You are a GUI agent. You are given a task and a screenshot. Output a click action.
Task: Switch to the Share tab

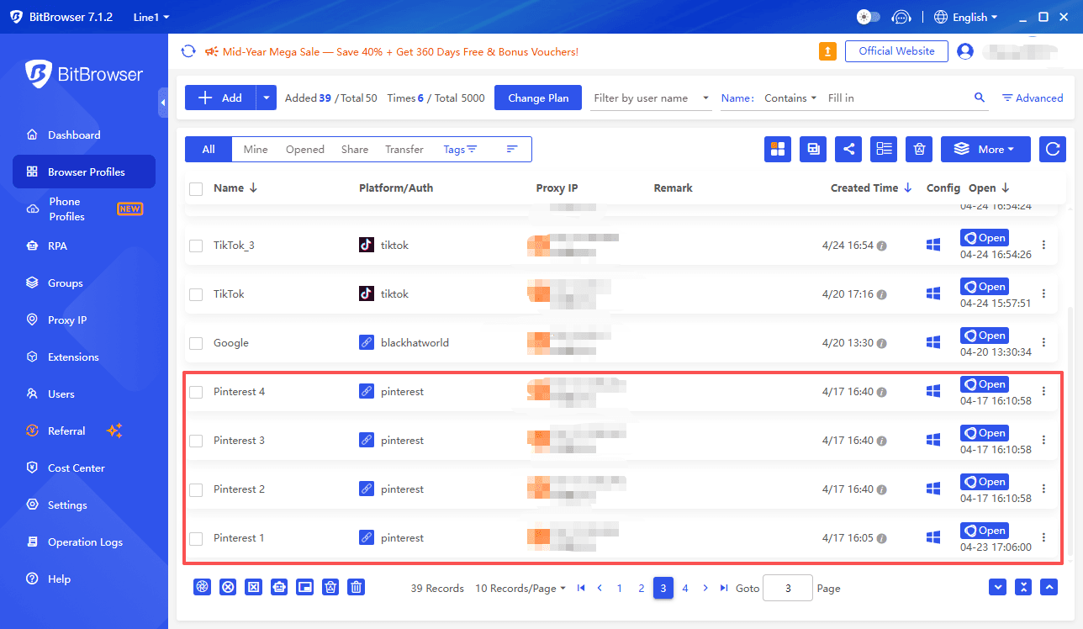[355, 149]
